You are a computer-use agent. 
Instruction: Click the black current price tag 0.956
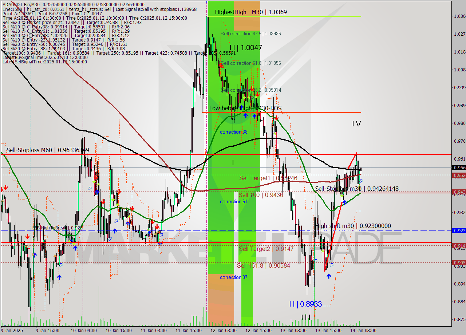point(459,167)
